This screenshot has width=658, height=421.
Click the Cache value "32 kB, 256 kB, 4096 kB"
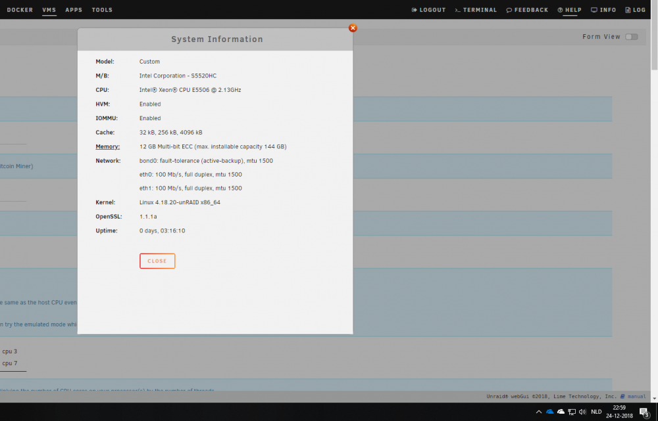point(171,133)
